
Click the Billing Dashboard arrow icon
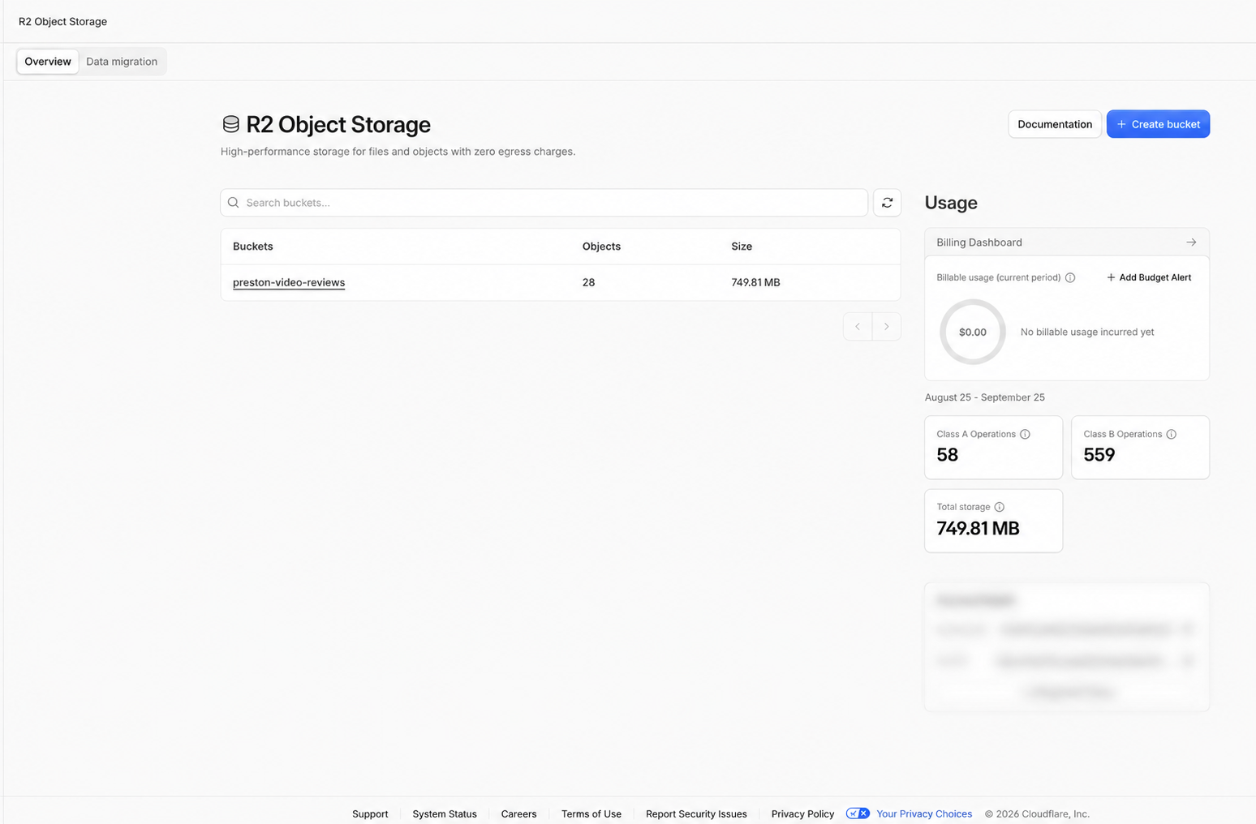[1191, 242]
